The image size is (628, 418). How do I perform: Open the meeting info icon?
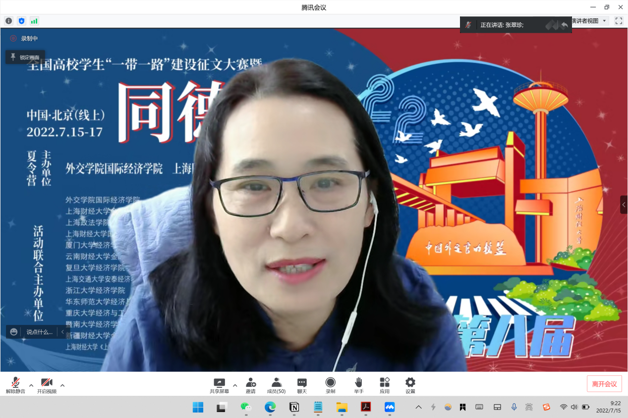tap(8, 21)
